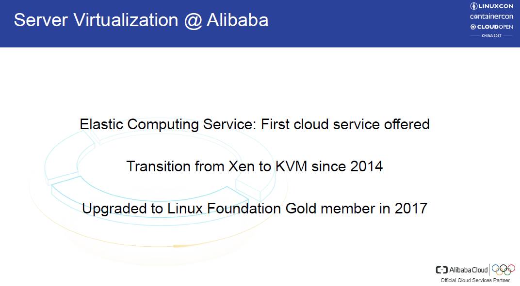Click 'Official Cloud Services Partner' caption
This screenshot has height=286, width=520.
[x=475, y=281]
